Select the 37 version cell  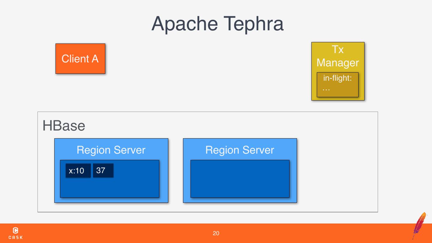click(103, 170)
